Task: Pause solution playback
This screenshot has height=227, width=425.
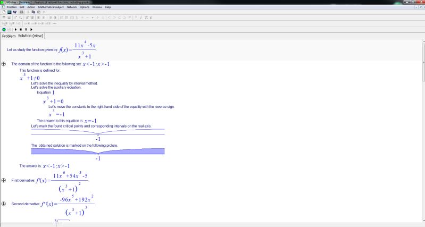Action: 26,29
